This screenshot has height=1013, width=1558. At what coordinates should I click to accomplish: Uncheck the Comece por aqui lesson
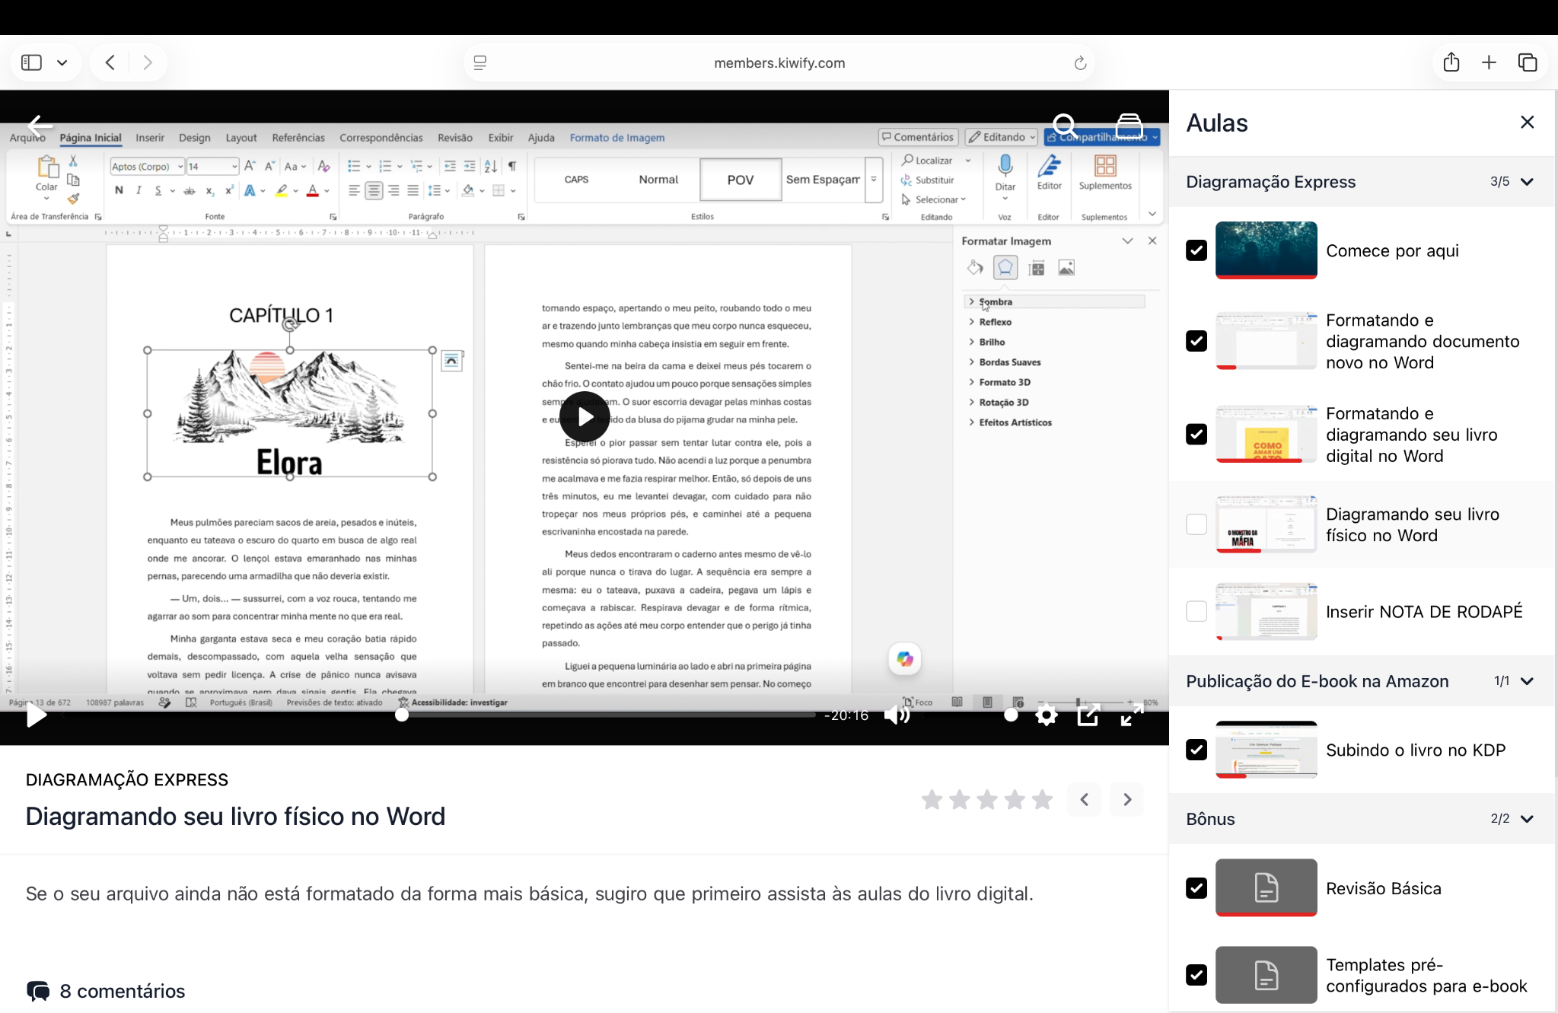click(x=1196, y=250)
